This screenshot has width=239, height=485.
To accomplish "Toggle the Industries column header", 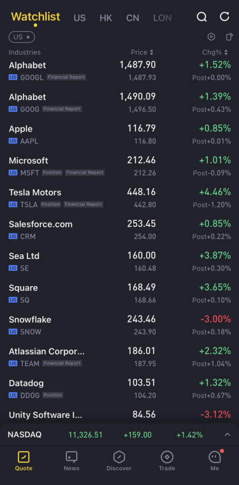I will tap(25, 52).
